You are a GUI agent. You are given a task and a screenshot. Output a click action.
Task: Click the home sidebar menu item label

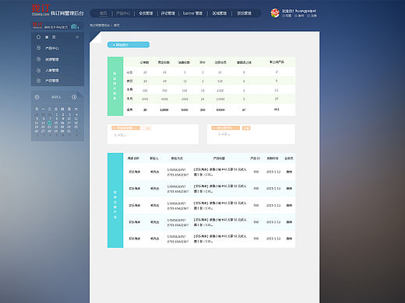(51, 37)
